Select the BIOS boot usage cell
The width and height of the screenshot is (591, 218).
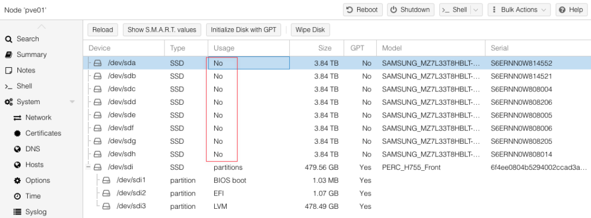point(230,181)
